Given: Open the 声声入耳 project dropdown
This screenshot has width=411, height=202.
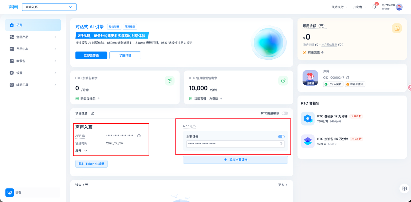Looking at the screenshot, I should click(49, 7).
